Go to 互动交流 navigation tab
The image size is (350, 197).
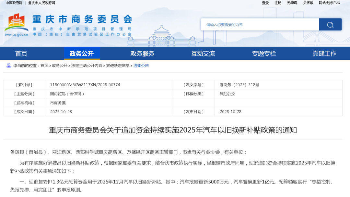click(x=203, y=54)
